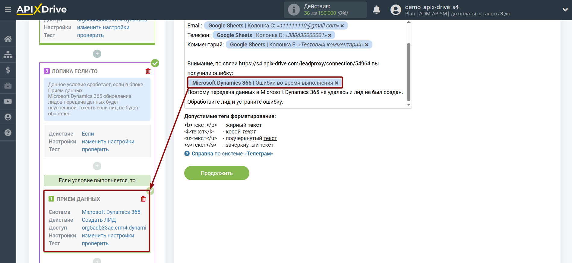
Task: Open Microsoft Dynamics 365 system link
Action: (111, 212)
